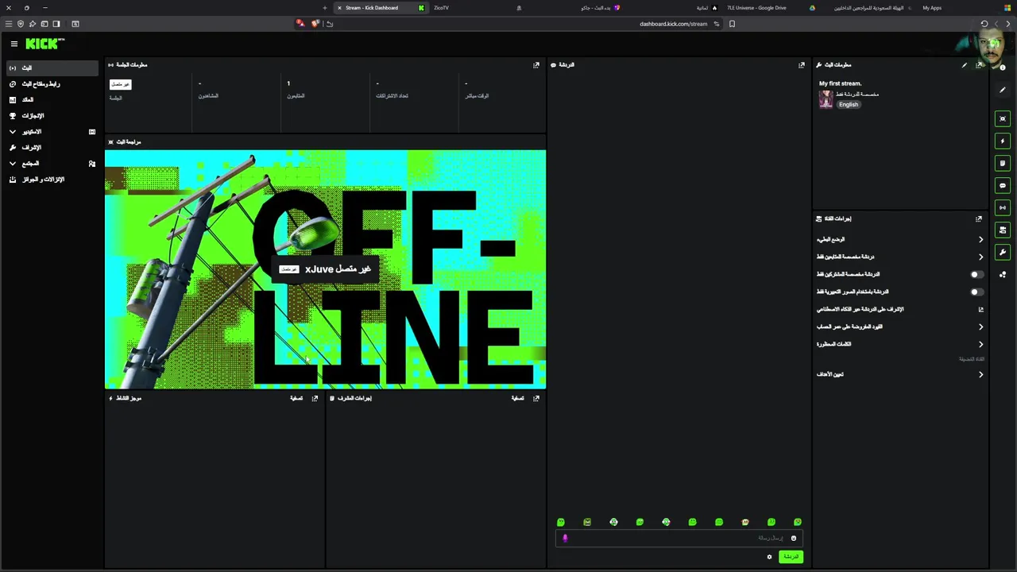Toggle subscribers-only chat switch
The height and width of the screenshot is (572, 1017).
click(x=976, y=274)
